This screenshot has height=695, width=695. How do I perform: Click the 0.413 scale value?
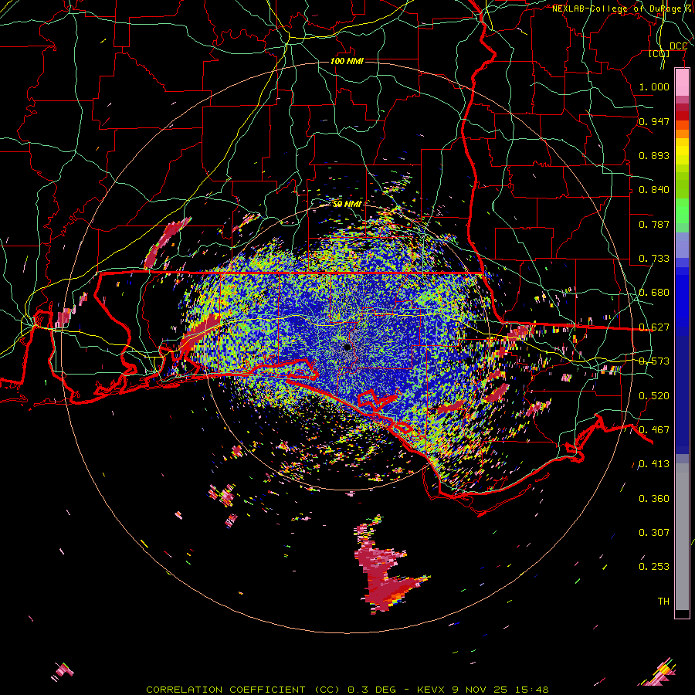[x=654, y=464]
